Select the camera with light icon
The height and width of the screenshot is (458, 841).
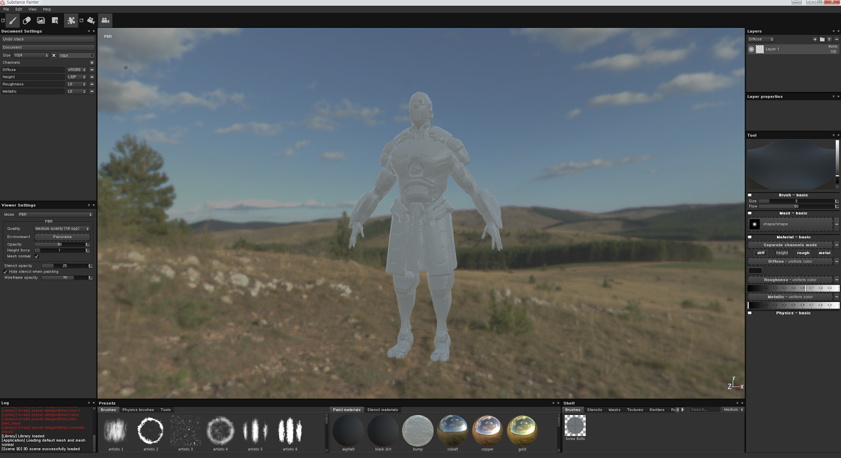[91, 20]
